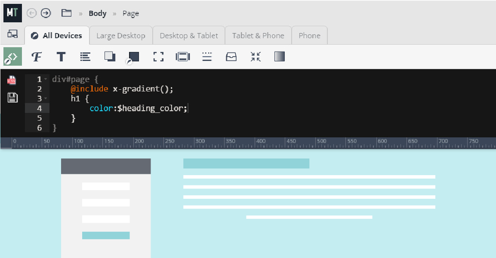Click the 'h1 {' selector text
This screenshot has height=258, width=496.
(80, 99)
